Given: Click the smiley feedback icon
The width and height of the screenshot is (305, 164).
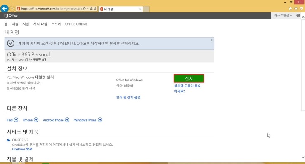Looking at the screenshot, I should tap(298, 16).
